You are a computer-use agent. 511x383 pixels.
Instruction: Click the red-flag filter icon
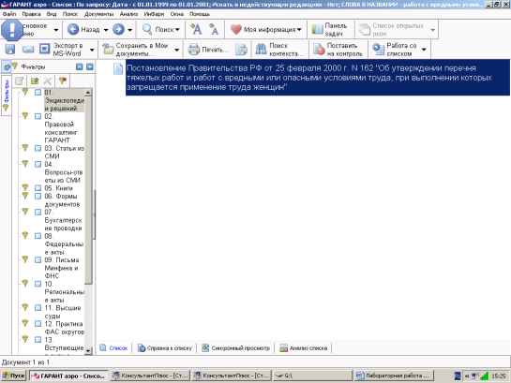click(x=62, y=81)
